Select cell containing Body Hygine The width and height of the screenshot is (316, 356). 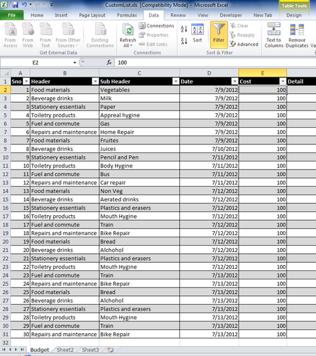pos(139,166)
